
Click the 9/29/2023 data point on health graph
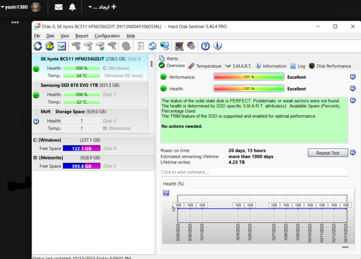pos(178,209)
